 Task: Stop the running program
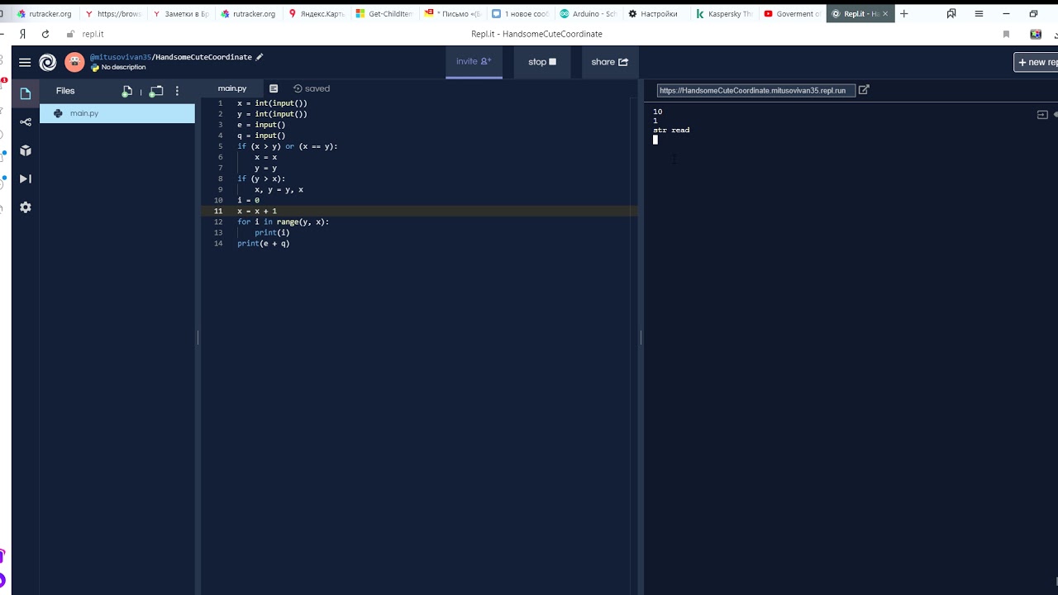point(542,62)
